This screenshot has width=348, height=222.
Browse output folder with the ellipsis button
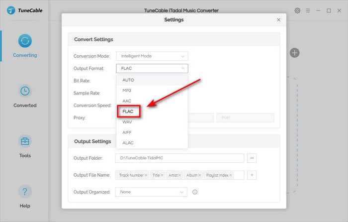[252, 158]
